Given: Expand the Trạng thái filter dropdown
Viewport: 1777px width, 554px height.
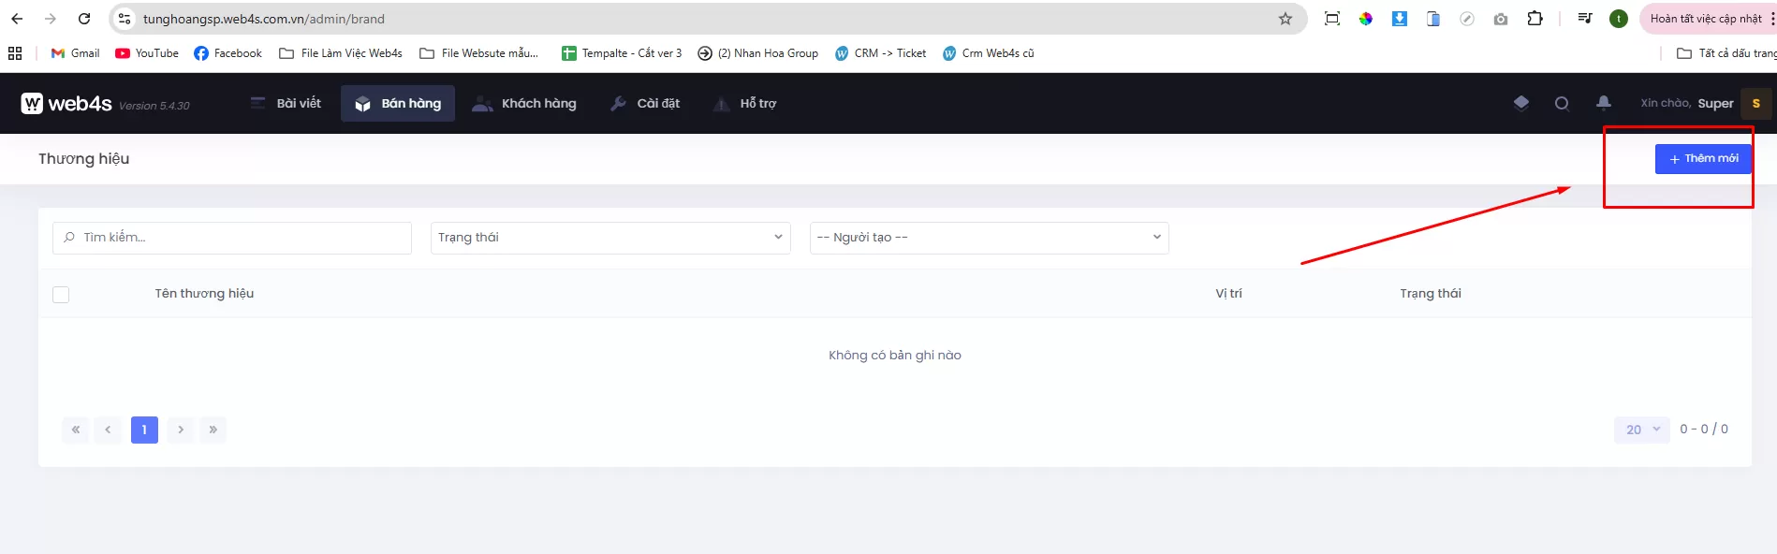Looking at the screenshot, I should [x=609, y=238].
